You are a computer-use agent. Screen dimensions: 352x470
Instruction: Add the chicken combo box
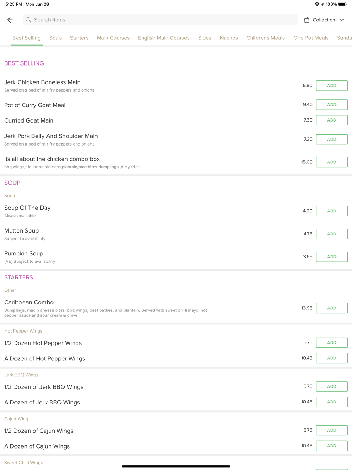(x=332, y=162)
